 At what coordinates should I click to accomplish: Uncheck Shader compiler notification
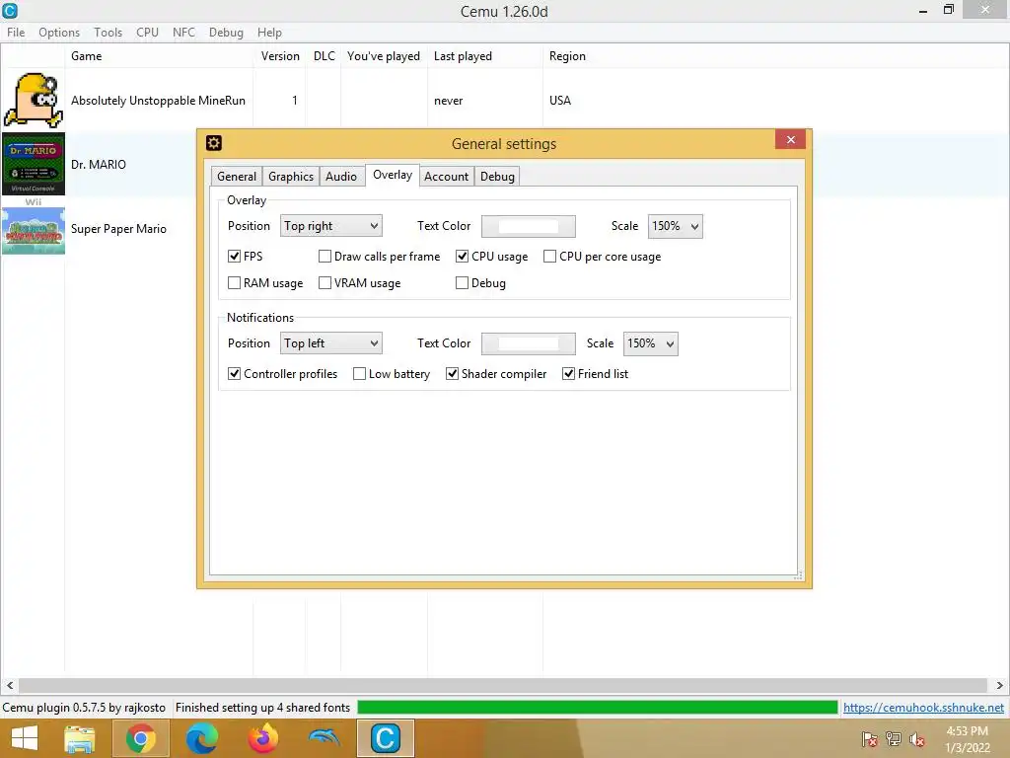click(452, 374)
